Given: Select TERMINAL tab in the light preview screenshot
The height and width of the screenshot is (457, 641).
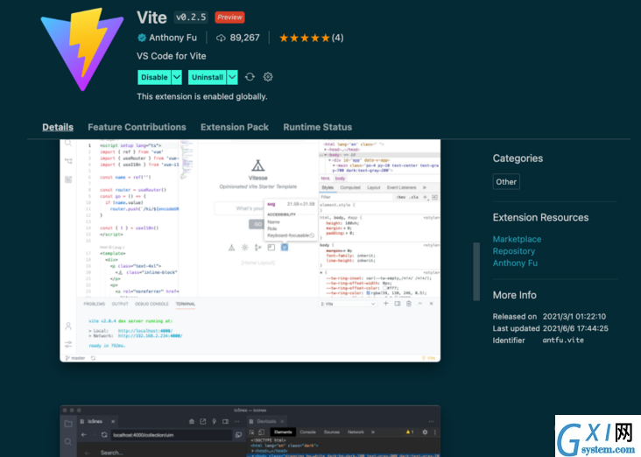Looking at the screenshot, I should click(185, 304).
